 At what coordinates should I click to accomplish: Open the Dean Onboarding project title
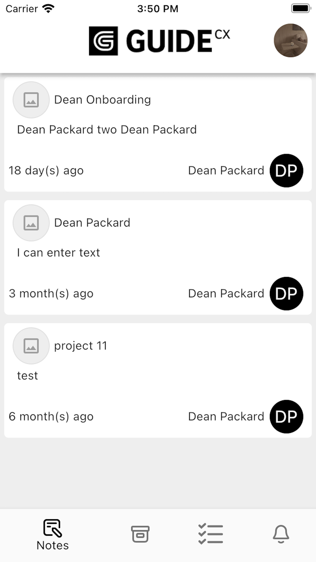coord(103,100)
